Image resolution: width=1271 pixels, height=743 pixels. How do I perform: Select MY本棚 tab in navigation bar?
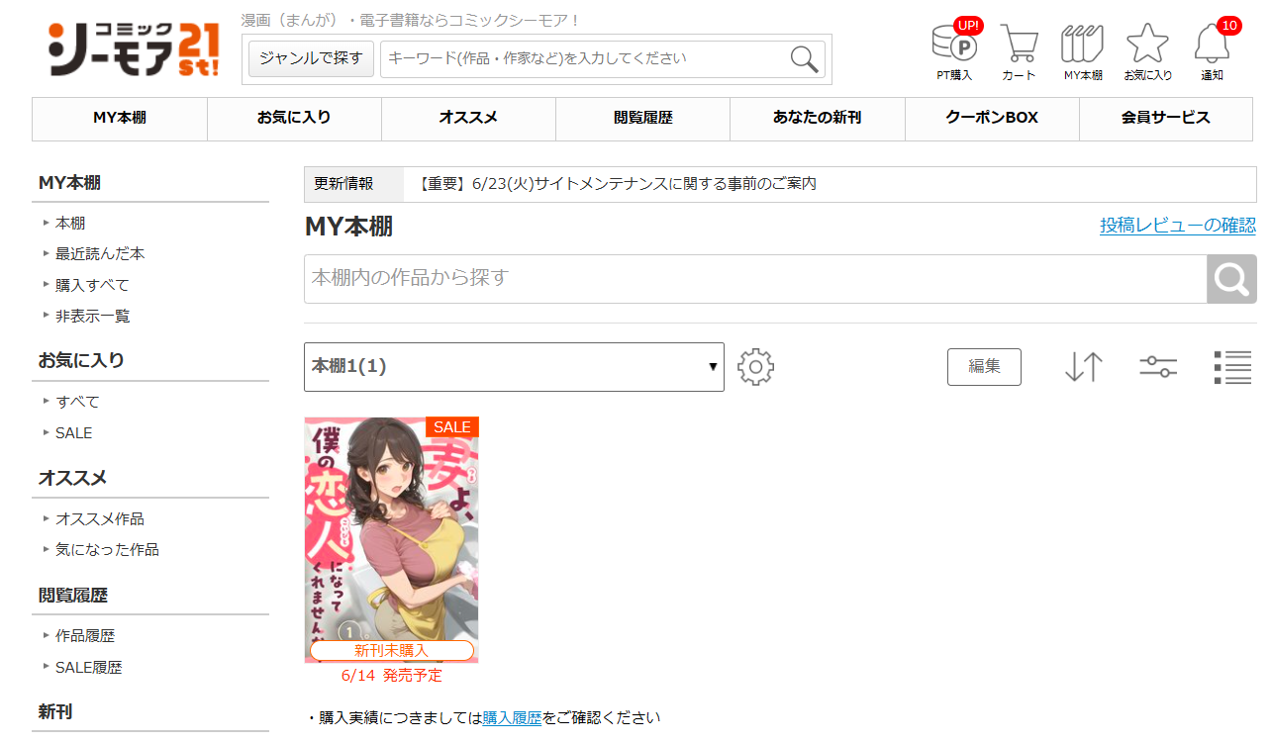[x=120, y=119]
